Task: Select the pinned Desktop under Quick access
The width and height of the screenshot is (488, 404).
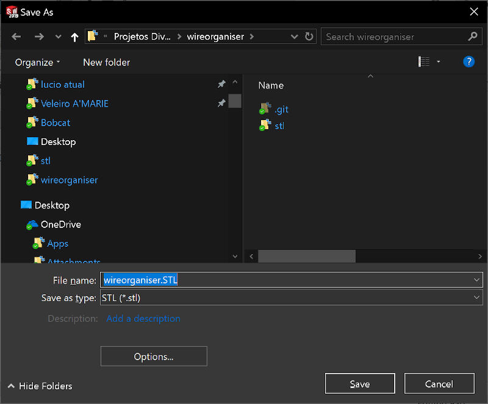Action: click(58, 142)
